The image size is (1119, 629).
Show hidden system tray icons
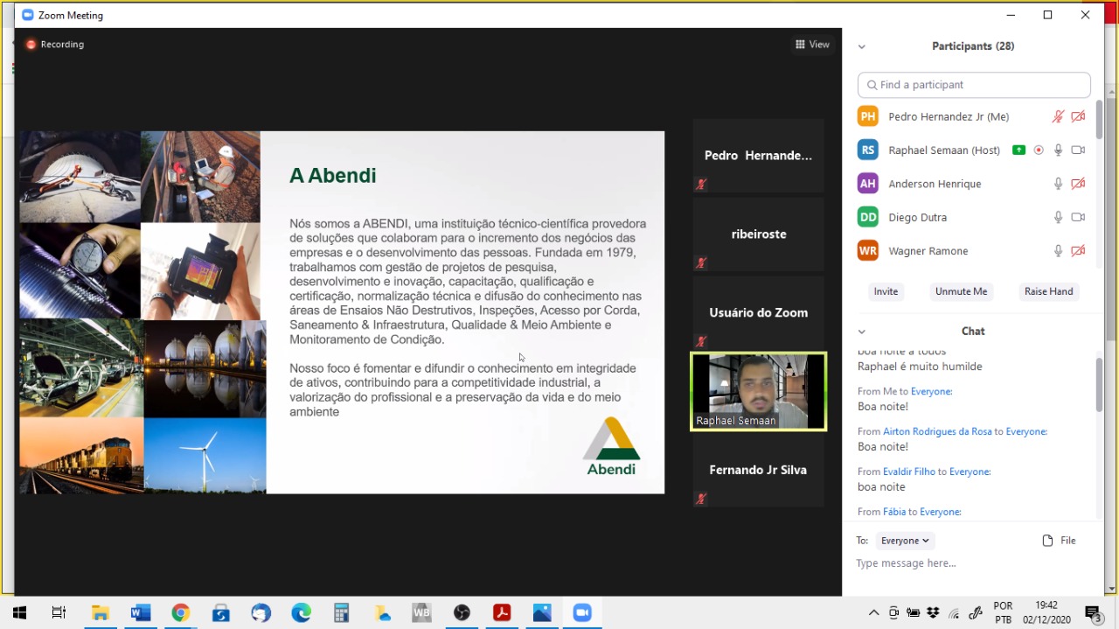point(873,613)
